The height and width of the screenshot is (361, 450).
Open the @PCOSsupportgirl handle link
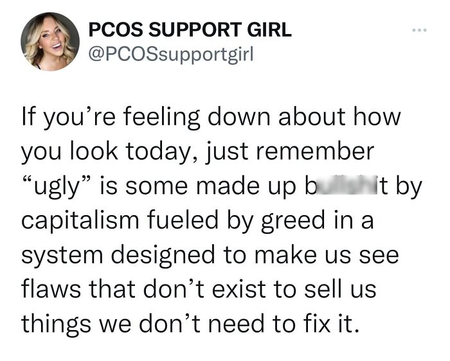172,53
